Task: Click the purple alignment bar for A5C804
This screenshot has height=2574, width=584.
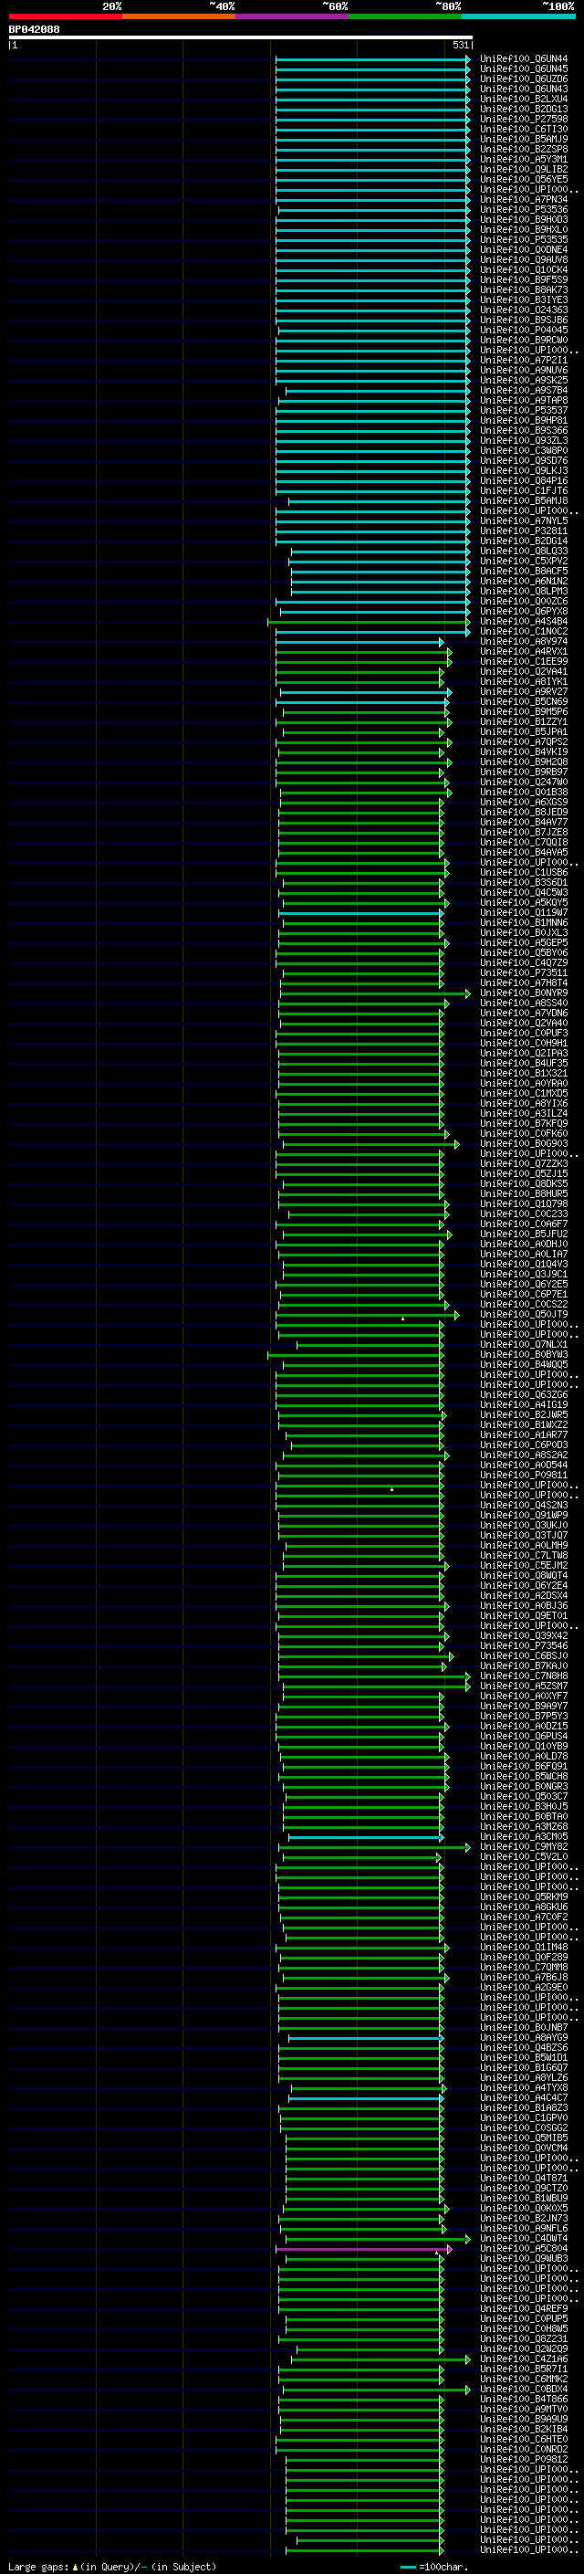Action: pyautogui.click(x=363, y=2249)
